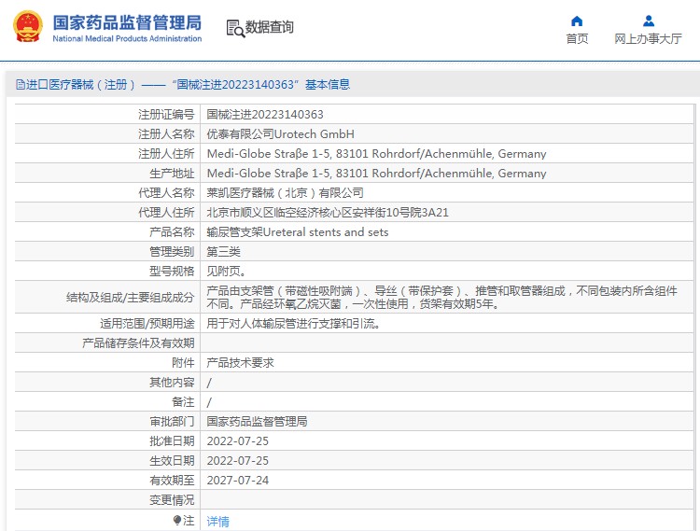Select 国家药品监督管理局 in the 审批部门 row
The height and width of the screenshot is (531, 700).
click(257, 422)
